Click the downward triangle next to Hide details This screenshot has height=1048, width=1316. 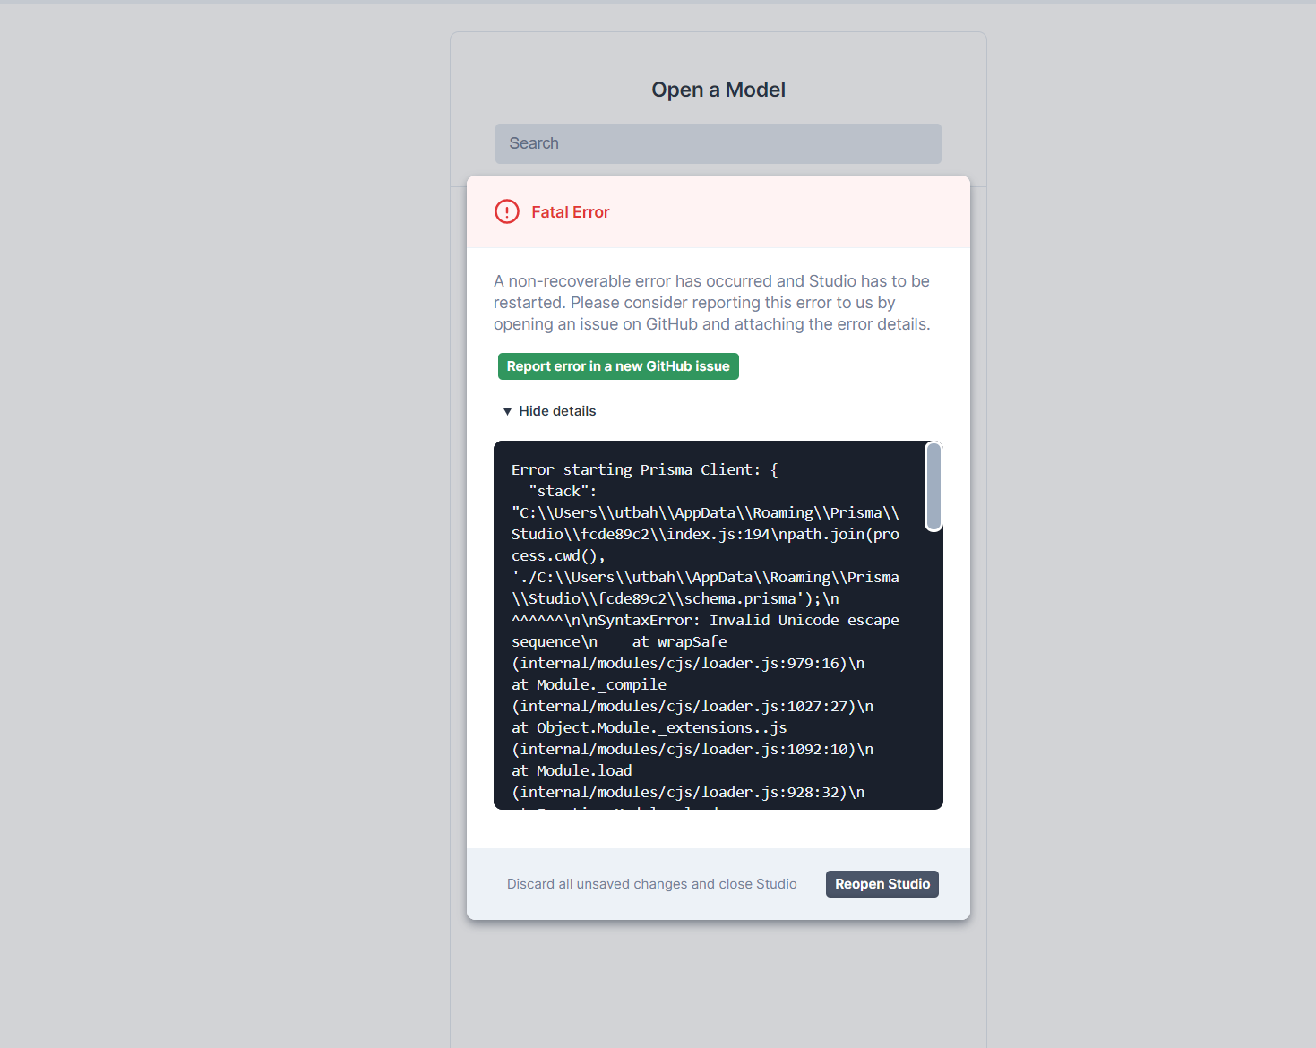pyautogui.click(x=508, y=410)
